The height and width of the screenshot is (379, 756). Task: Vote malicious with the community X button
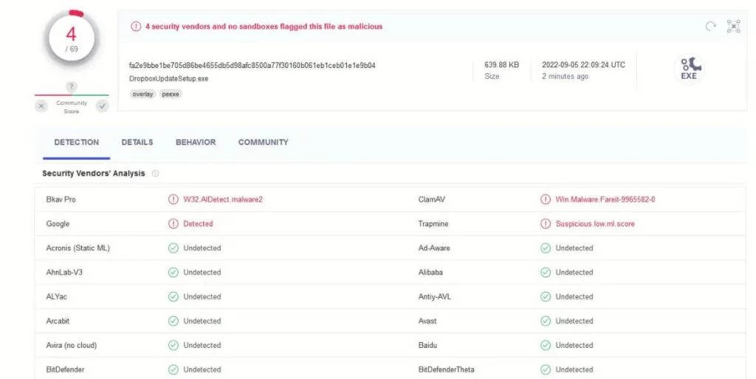click(x=41, y=106)
